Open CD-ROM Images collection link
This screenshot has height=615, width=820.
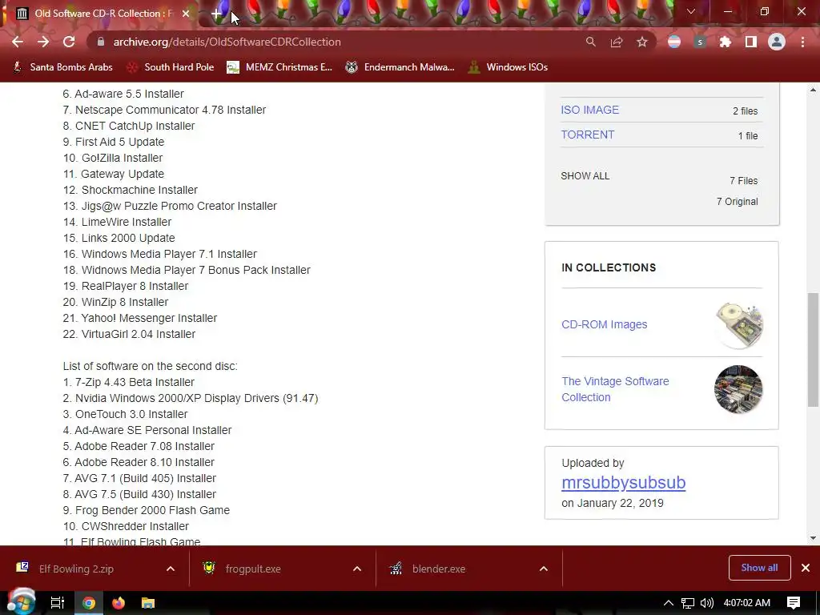click(x=604, y=324)
